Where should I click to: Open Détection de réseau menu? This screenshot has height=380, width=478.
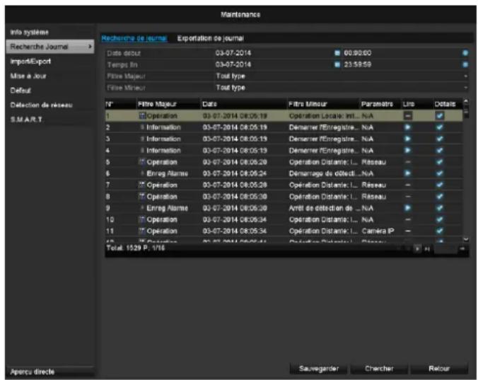pyautogui.click(x=41, y=105)
